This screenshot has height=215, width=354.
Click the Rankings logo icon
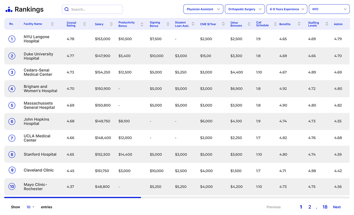(x=9, y=10)
